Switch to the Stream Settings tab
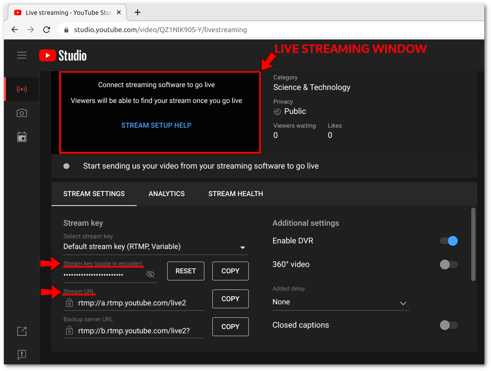Viewport: 491px width, 371px height. point(94,194)
